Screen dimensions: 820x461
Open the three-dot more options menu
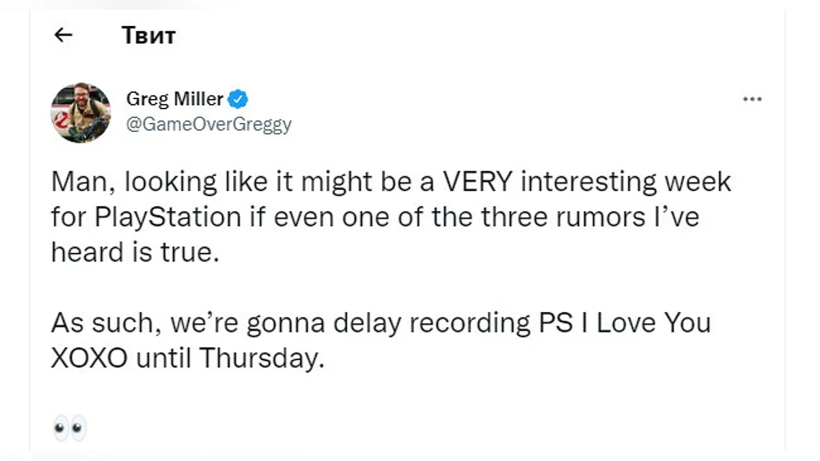[752, 100]
